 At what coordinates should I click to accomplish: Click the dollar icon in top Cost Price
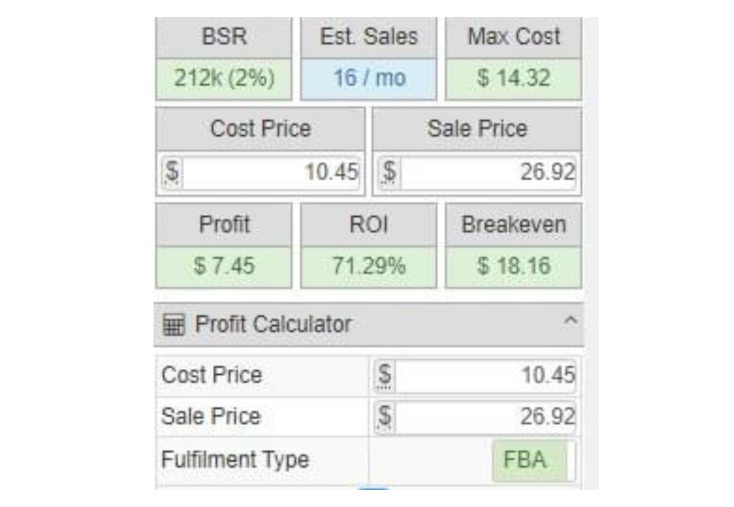172,171
